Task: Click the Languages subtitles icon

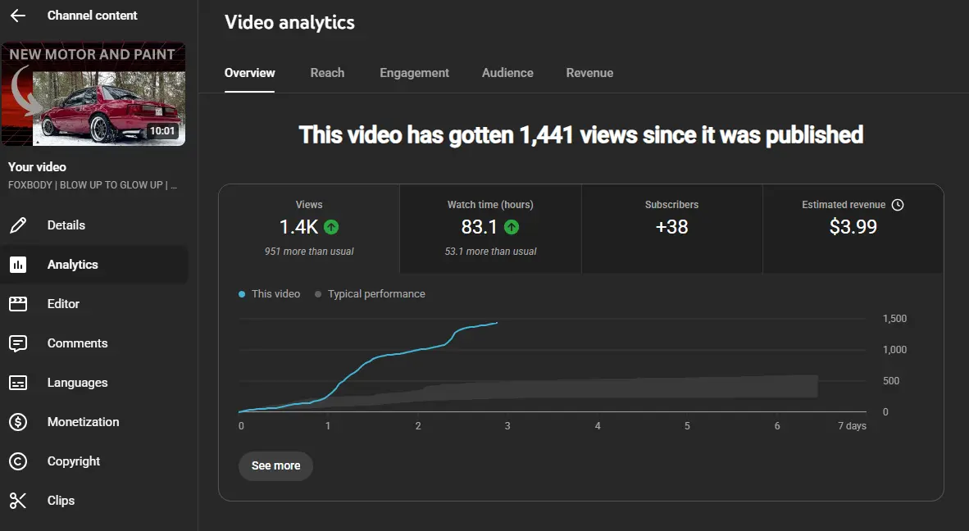Action: (18, 383)
